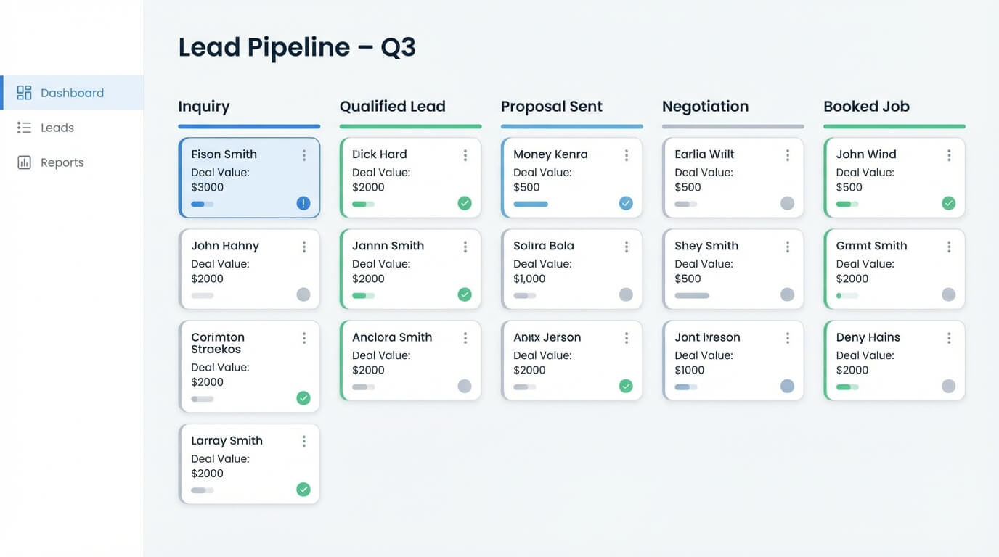
Task: Toggle the green checkmark on John Wind card
Action: [x=948, y=203]
